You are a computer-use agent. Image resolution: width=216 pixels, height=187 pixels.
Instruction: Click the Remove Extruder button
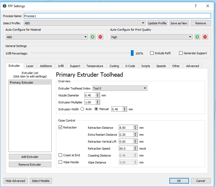pyautogui.click(x=30, y=165)
